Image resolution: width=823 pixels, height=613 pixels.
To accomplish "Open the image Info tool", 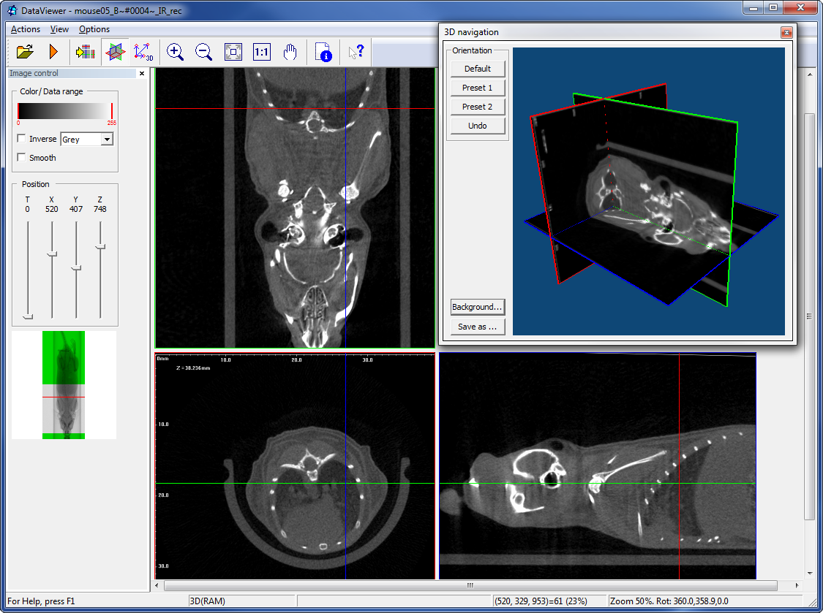I will point(323,51).
